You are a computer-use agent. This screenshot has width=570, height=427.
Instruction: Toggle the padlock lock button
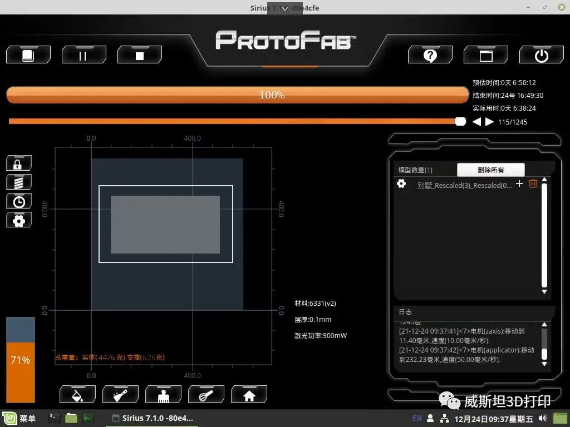coord(19,163)
